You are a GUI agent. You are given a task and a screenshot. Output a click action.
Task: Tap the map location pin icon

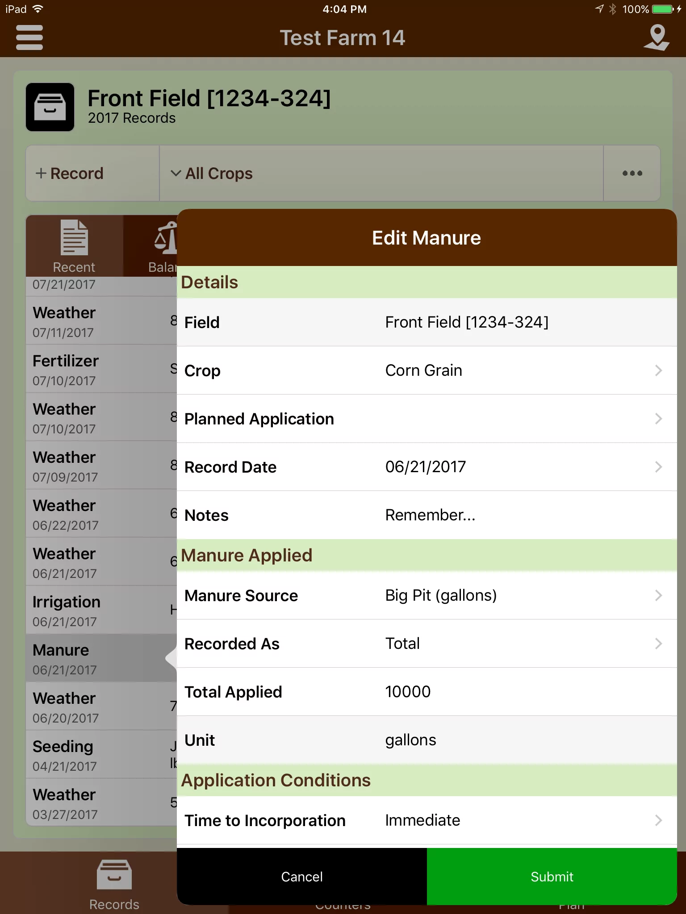[657, 37]
